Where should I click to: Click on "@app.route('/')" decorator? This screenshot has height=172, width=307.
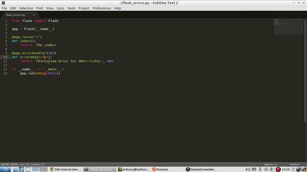click(x=27, y=37)
